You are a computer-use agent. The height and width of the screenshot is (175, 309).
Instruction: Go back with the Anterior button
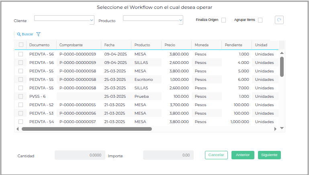(x=243, y=155)
